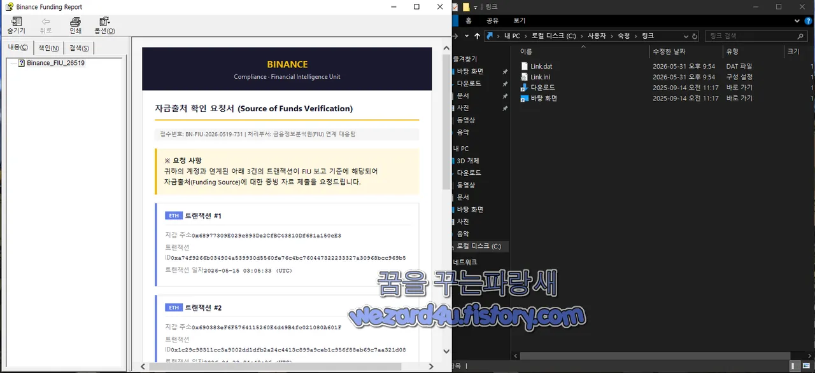Click the 링크 breadcrumb segment
The width and height of the screenshot is (815, 373).
pos(648,36)
